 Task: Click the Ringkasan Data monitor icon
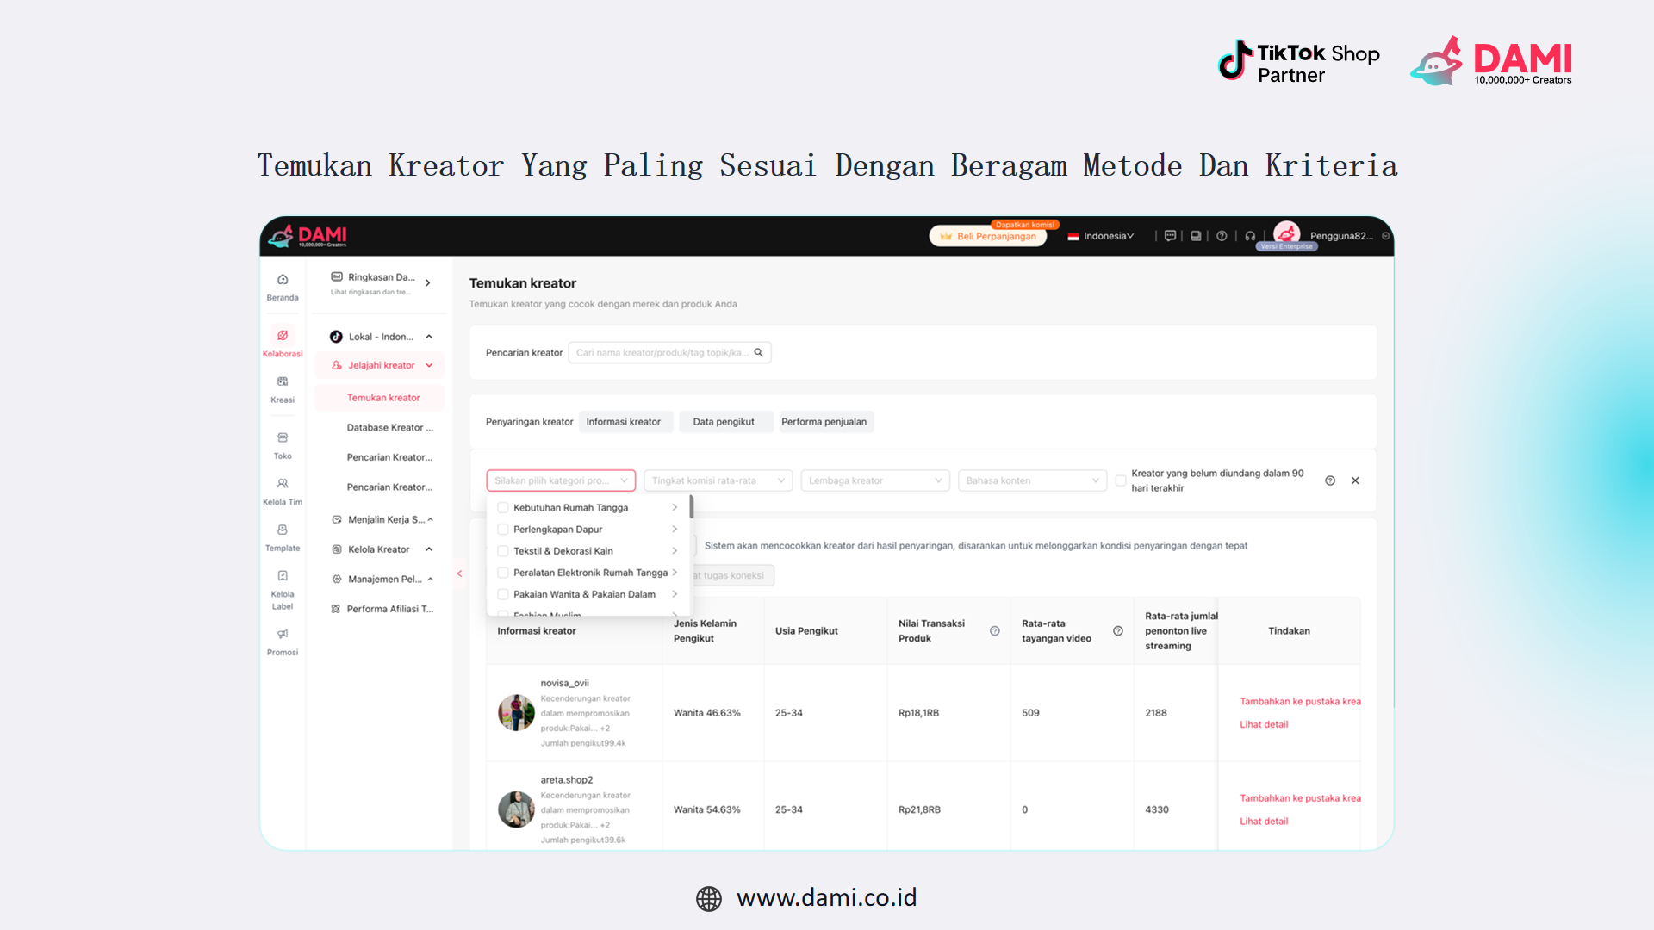(337, 277)
